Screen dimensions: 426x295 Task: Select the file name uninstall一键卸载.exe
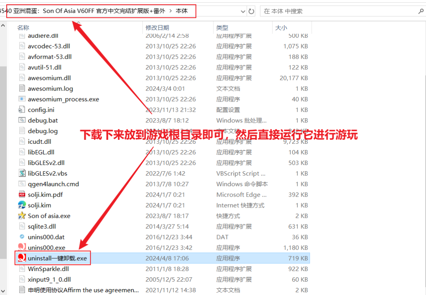[x=57, y=258]
